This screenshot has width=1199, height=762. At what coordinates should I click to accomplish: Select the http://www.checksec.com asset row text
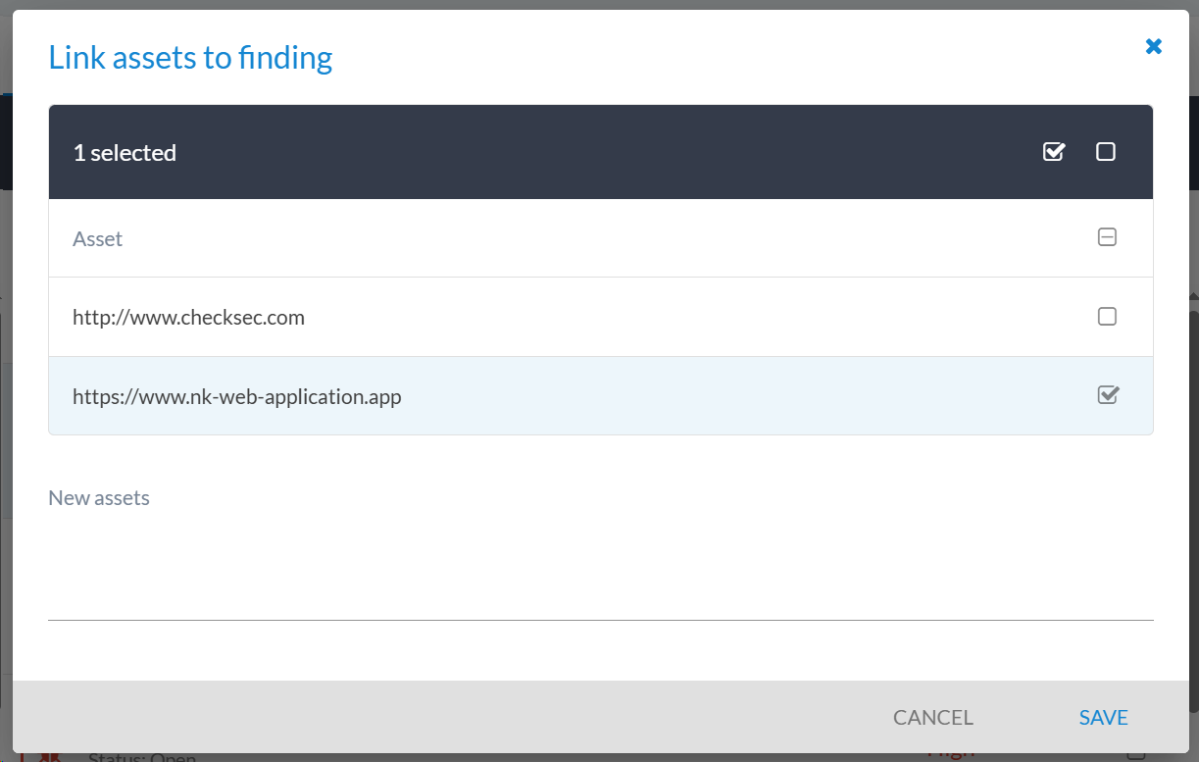[188, 318]
